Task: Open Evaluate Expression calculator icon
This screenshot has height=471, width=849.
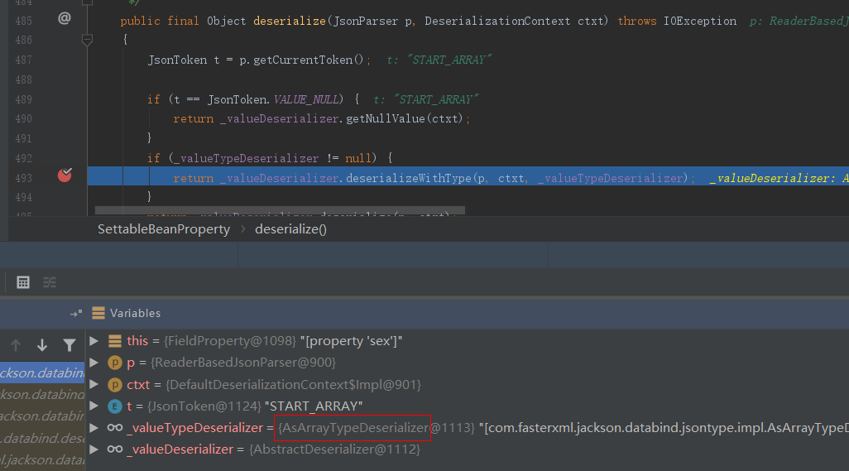Action: [x=23, y=282]
